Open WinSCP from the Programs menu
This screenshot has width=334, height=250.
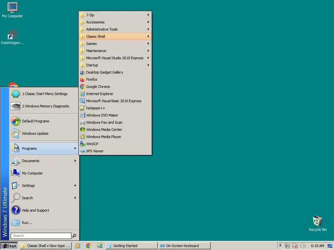tap(115, 144)
